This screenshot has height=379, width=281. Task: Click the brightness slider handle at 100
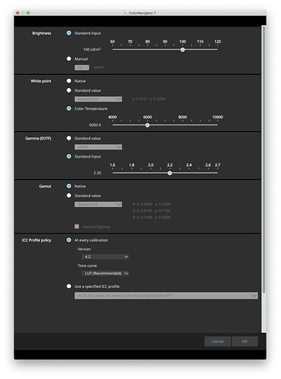pos(183,50)
